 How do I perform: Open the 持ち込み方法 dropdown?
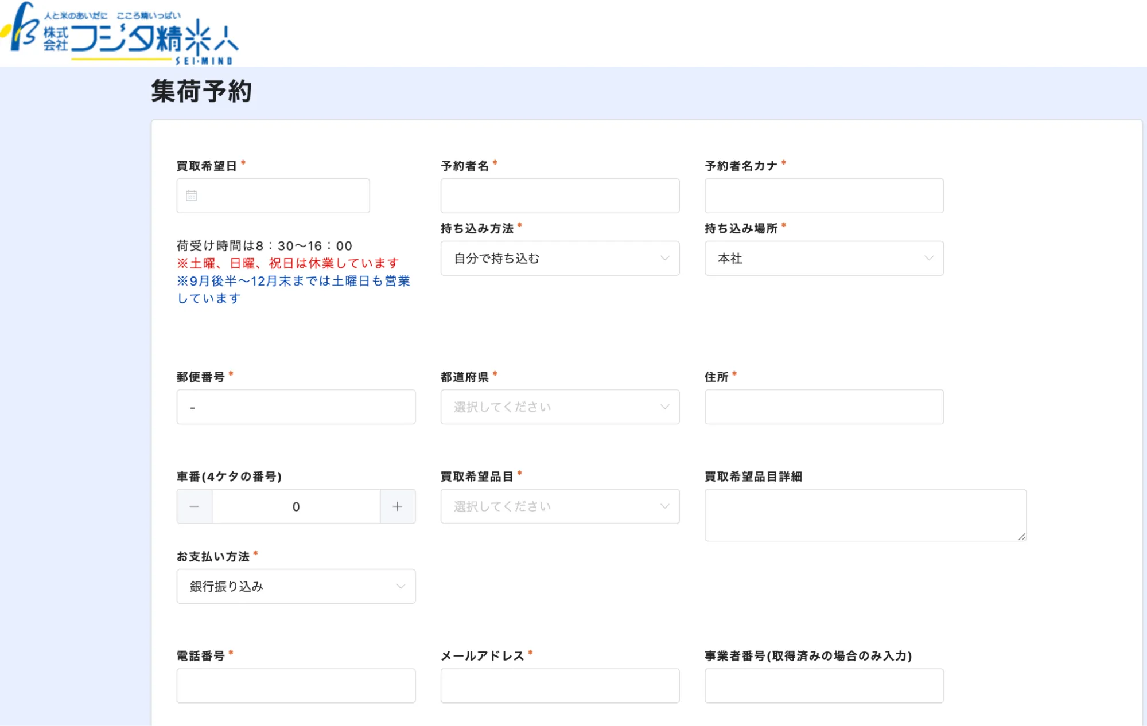point(559,259)
